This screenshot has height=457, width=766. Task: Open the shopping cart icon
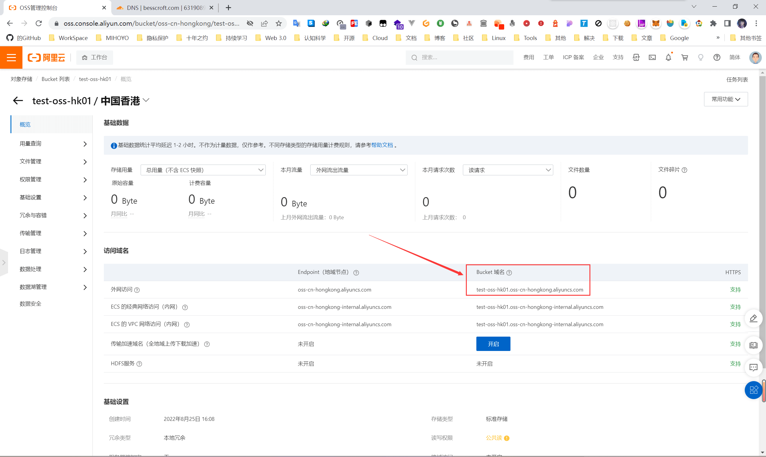coord(685,58)
